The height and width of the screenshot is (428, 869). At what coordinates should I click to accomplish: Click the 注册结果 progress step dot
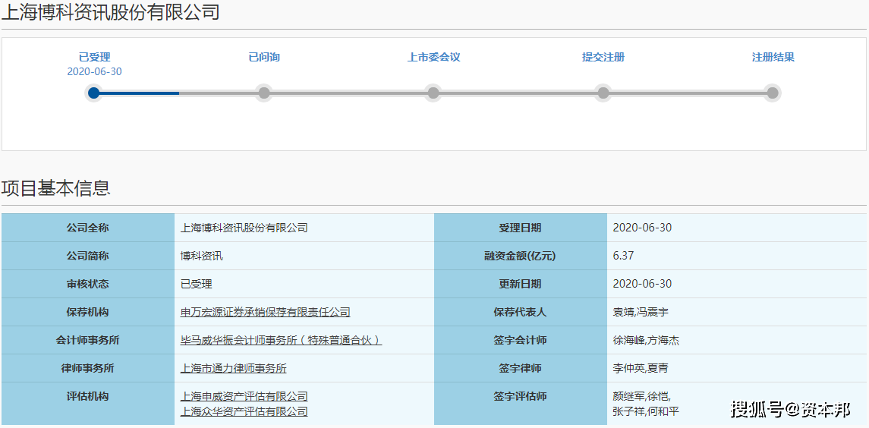[773, 93]
